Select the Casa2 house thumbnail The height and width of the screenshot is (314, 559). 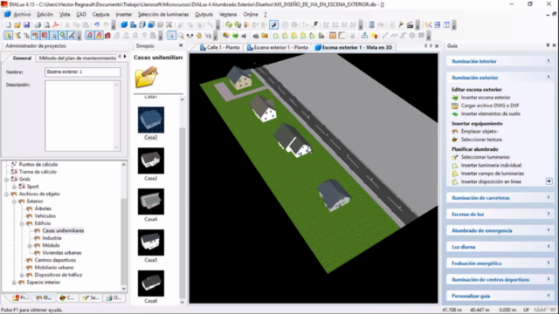pyautogui.click(x=151, y=119)
